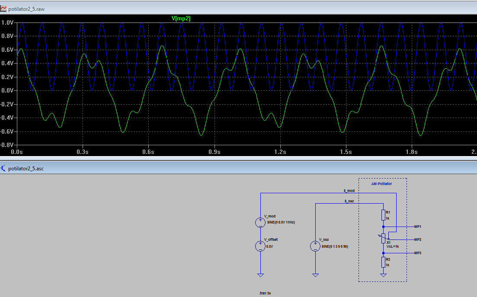Click the 0.0s time axis label

(x=17, y=152)
